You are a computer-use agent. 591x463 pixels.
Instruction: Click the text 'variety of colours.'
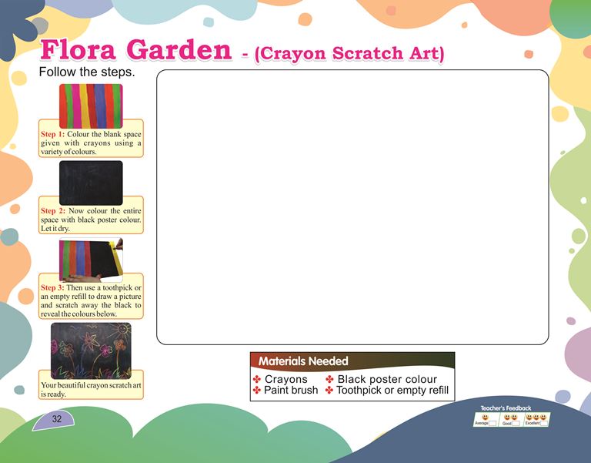coord(68,152)
